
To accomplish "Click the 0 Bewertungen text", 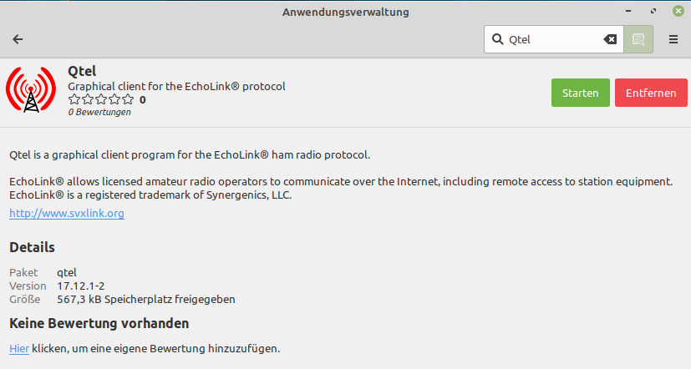I will 99,112.
